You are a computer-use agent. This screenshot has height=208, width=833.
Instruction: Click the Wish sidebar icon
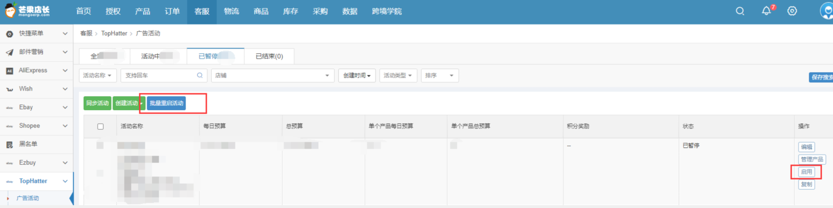pos(9,89)
